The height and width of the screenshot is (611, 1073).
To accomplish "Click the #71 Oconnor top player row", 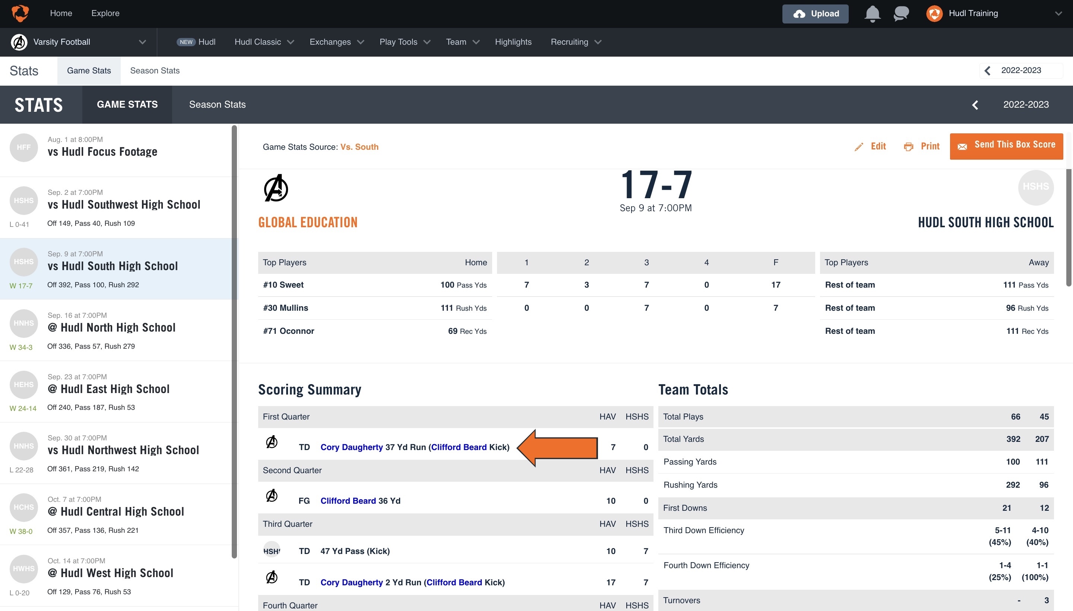I will click(375, 331).
